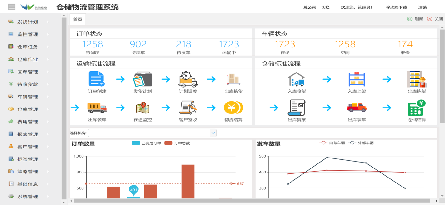Select the 入库上架 shelf icon
The image size is (445, 205).
(357, 79)
